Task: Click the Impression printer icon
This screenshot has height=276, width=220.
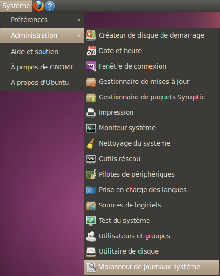Action: tap(91, 112)
